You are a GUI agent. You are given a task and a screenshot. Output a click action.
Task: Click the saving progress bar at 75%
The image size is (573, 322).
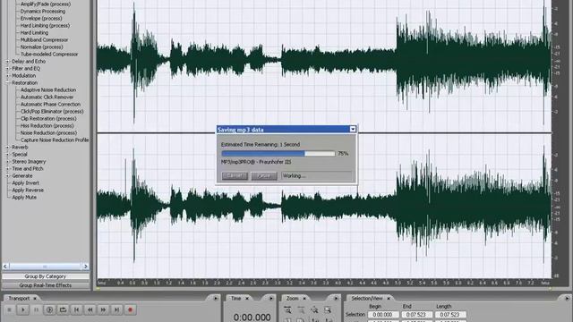pyautogui.click(x=278, y=154)
